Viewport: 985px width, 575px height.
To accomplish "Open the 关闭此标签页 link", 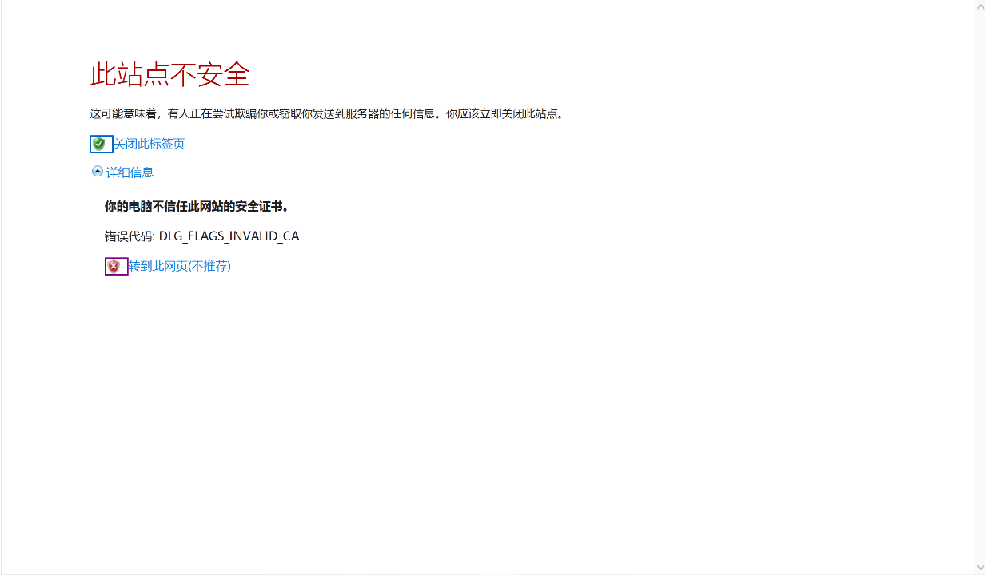I will click(x=149, y=144).
